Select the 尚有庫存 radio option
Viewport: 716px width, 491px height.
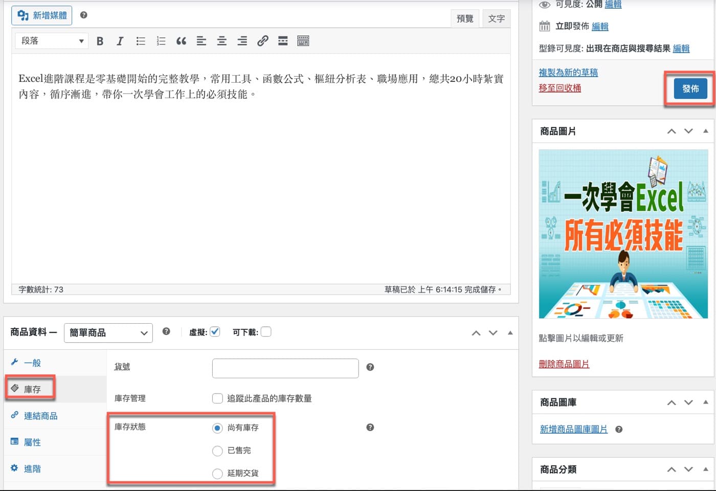217,428
